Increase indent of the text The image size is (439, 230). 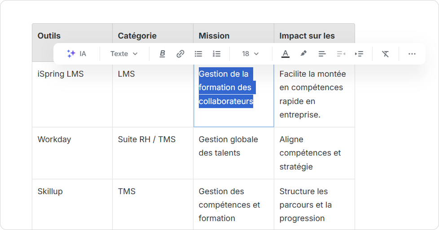(359, 54)
